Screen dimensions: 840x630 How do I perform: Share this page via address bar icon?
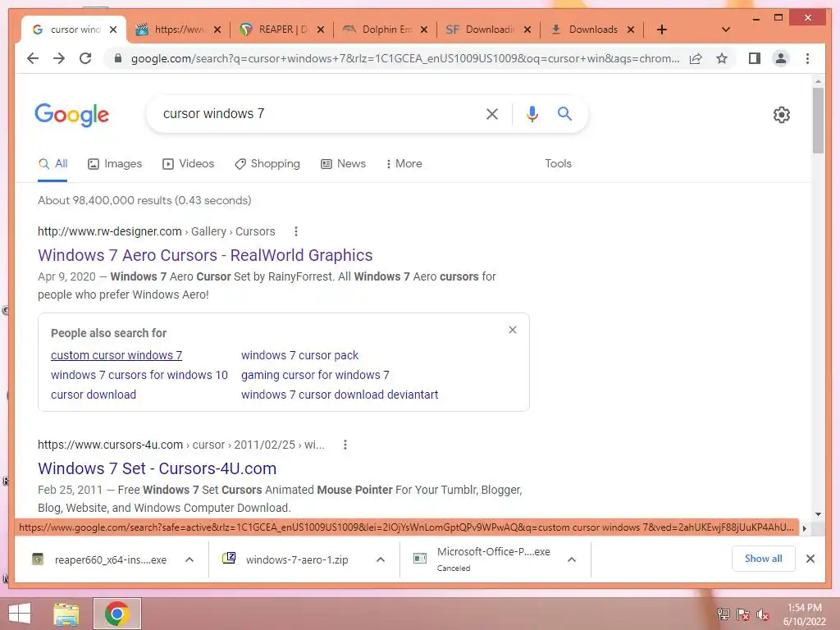pyautogui.click(x=696, y=58)
